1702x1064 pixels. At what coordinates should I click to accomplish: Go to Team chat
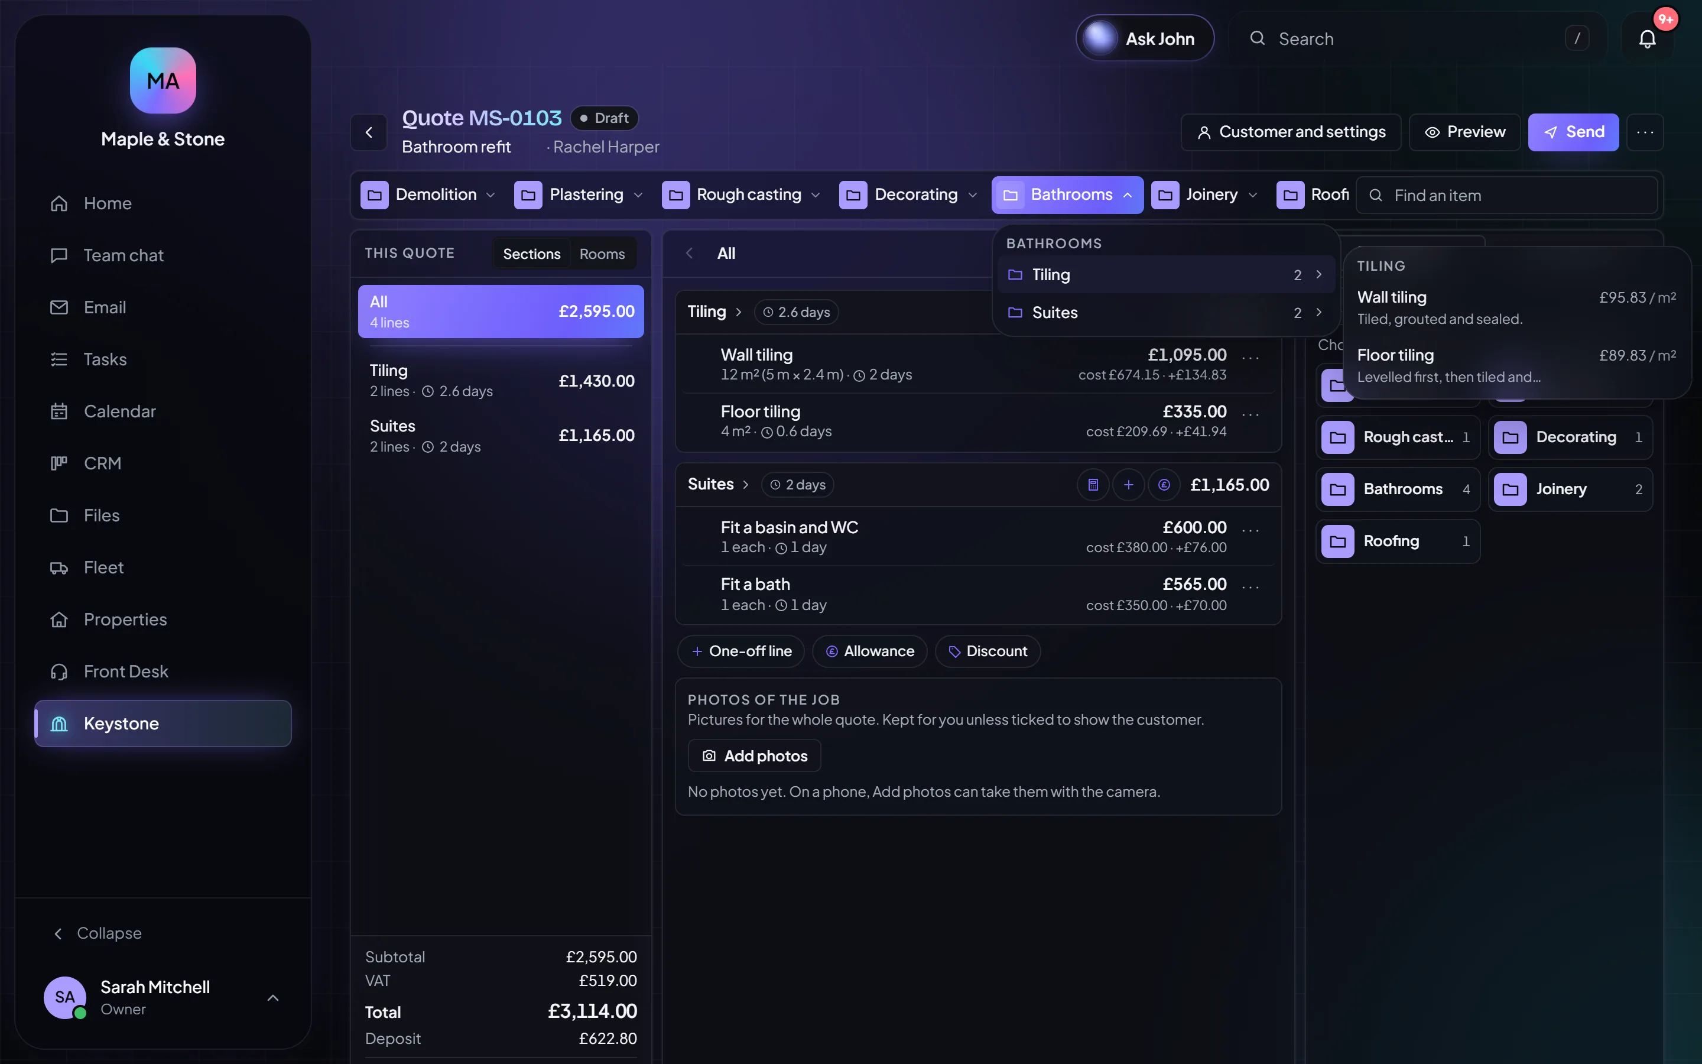coord(163,255)
